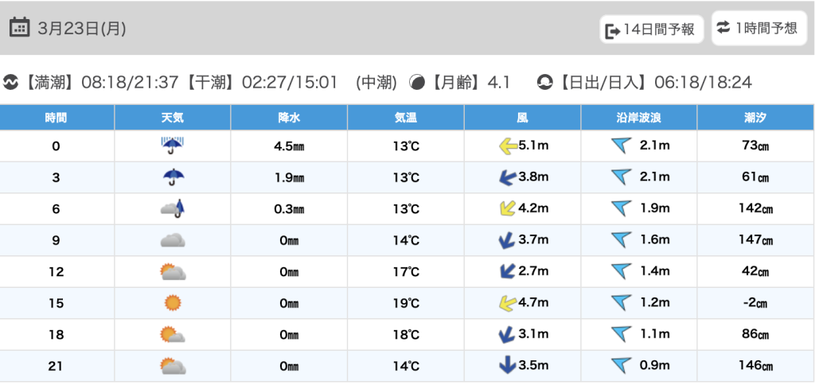Select the 気温 column header
This screenshot has width=815, height=385.
point(406,118)
